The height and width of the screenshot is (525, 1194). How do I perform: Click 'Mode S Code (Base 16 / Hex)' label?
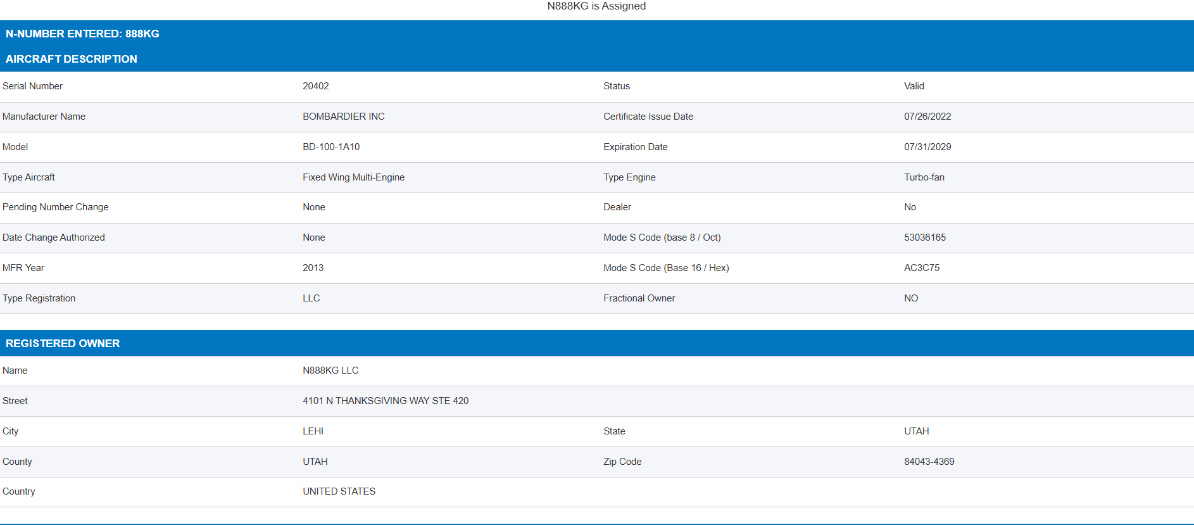666,268
